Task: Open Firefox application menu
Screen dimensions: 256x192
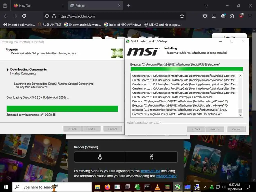Action: (250, 16)
